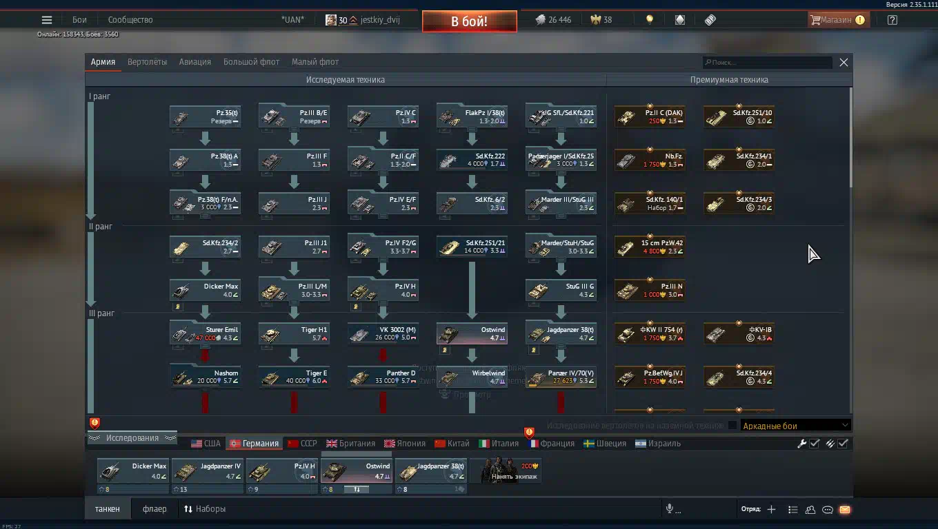The image size is (938, 529).
Task: Expand the Pz.III L/M vehicle group
Action: tap(294, 291)
